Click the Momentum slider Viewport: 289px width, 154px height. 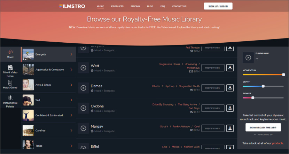[x=263, y=75]
